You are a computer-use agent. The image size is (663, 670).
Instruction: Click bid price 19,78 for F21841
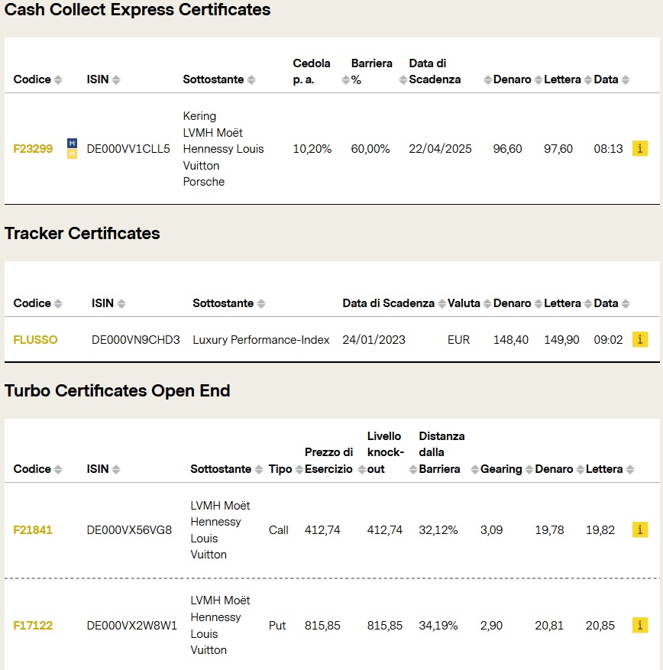549,530
